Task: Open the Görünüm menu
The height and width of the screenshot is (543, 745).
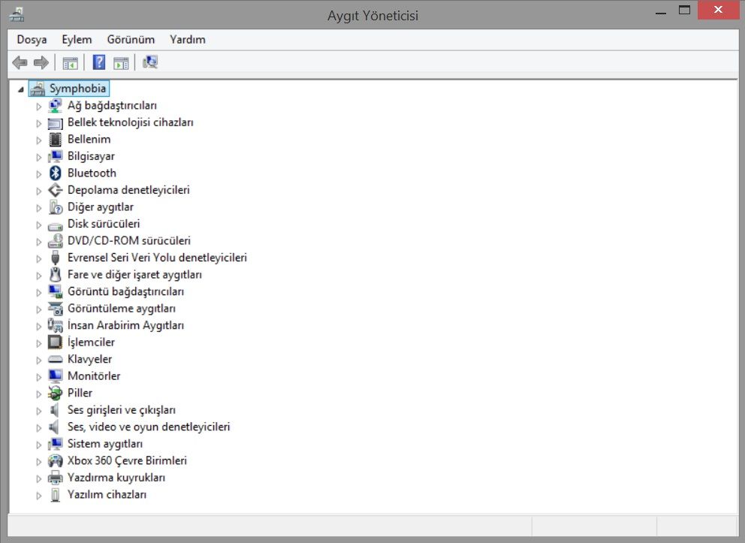Action: (x=131, y=40)
